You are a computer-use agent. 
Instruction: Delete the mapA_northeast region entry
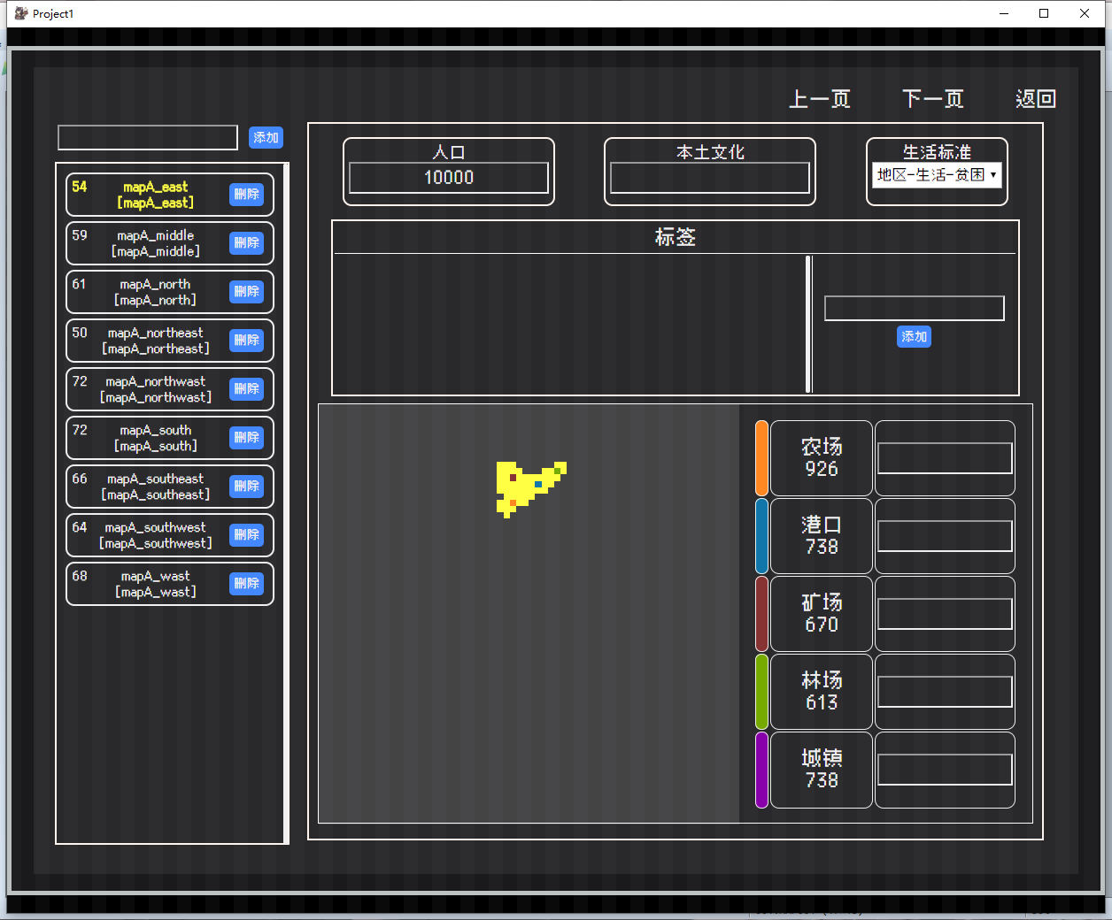(246, 341)
